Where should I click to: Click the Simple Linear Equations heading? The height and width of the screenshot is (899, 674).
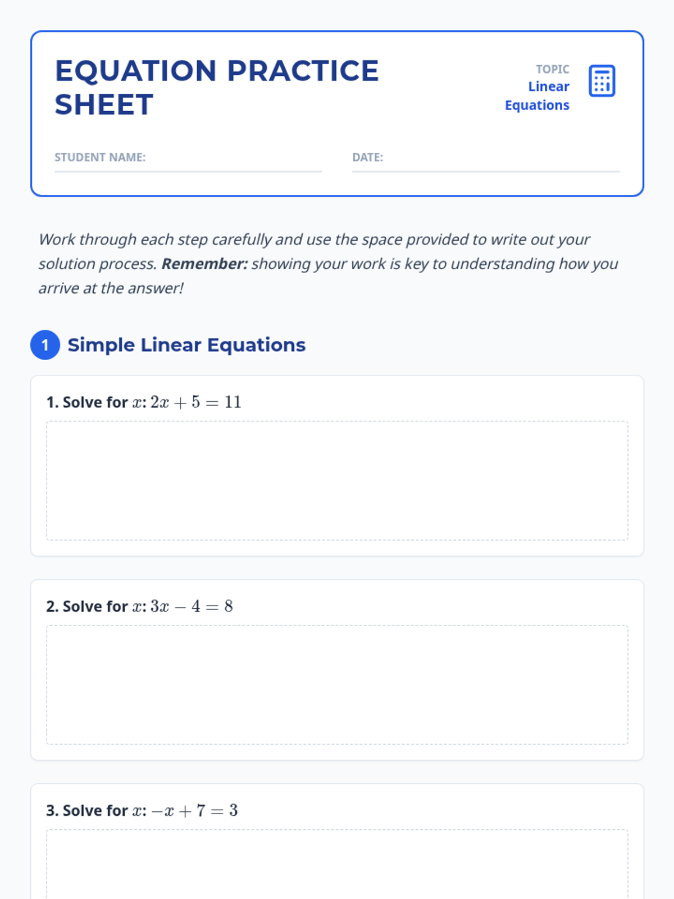(x=186, y=345)
